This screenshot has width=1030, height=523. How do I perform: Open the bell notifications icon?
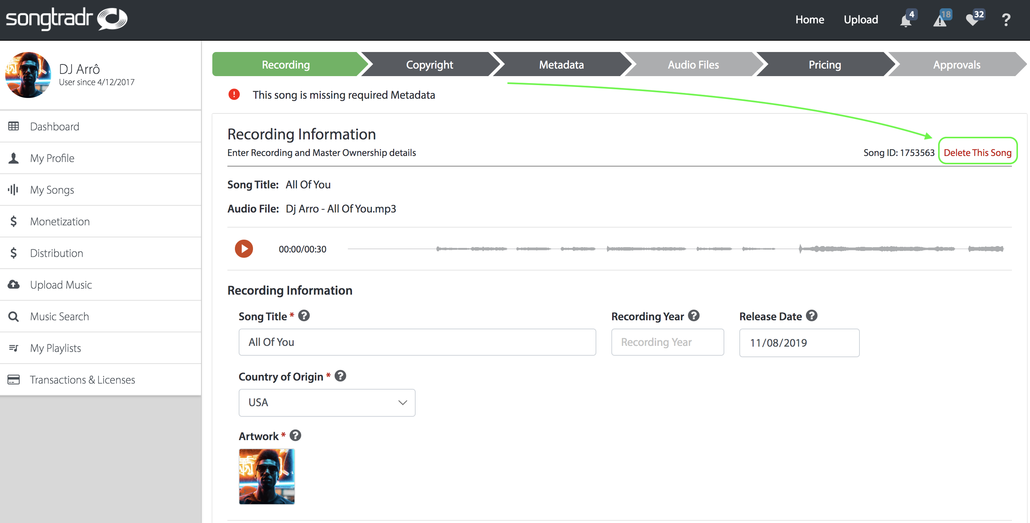[x=906, y=20]
